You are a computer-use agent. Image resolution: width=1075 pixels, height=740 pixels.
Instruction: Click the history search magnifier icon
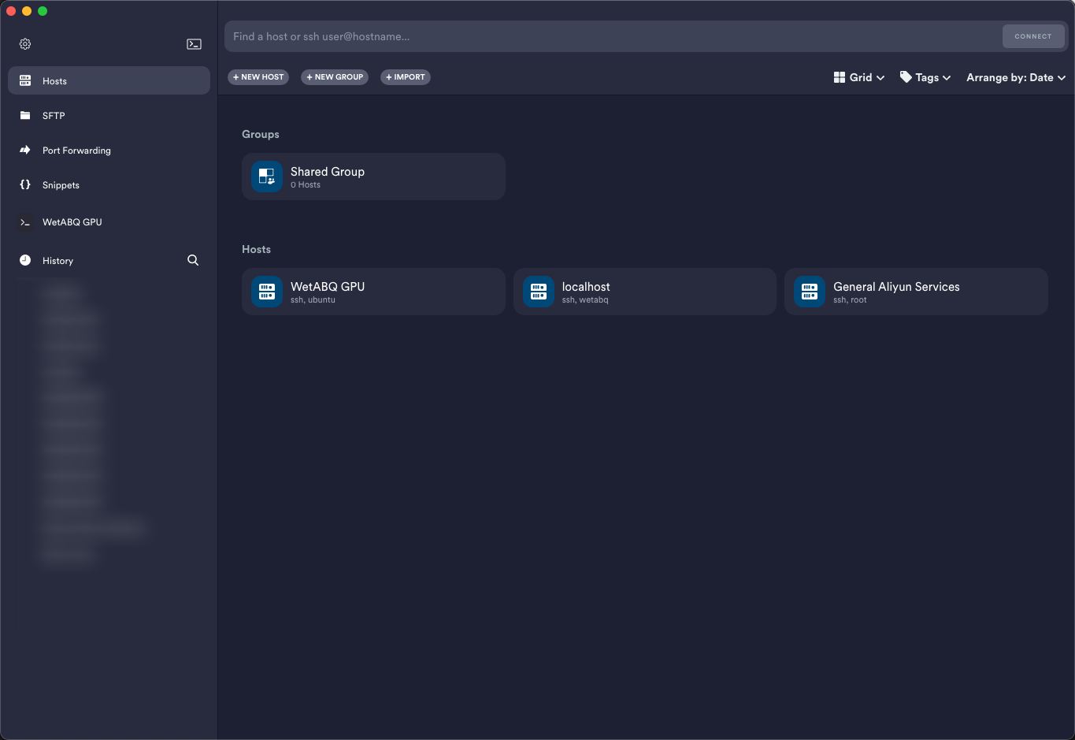(x=193, y=260)
